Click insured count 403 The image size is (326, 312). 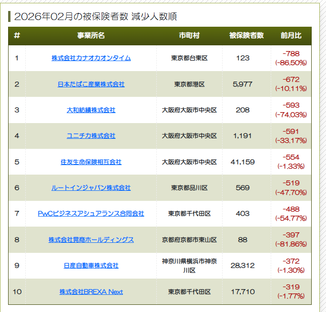[x=243, y=214]
